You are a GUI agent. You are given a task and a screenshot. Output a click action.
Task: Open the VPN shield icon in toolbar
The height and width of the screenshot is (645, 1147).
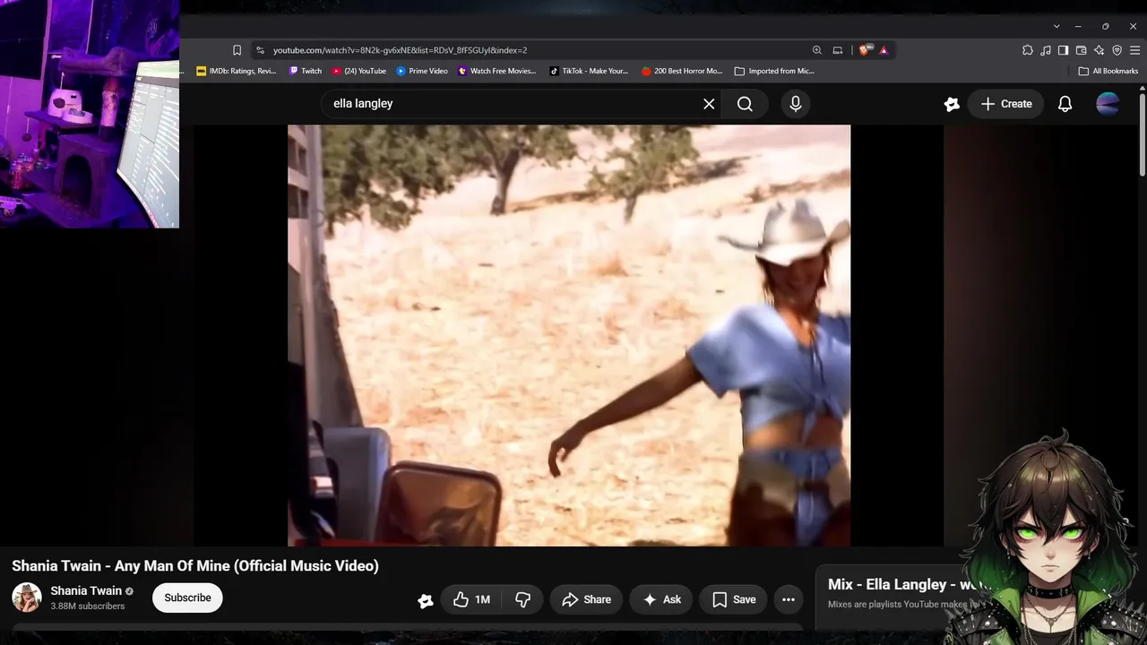(1117, 50)
